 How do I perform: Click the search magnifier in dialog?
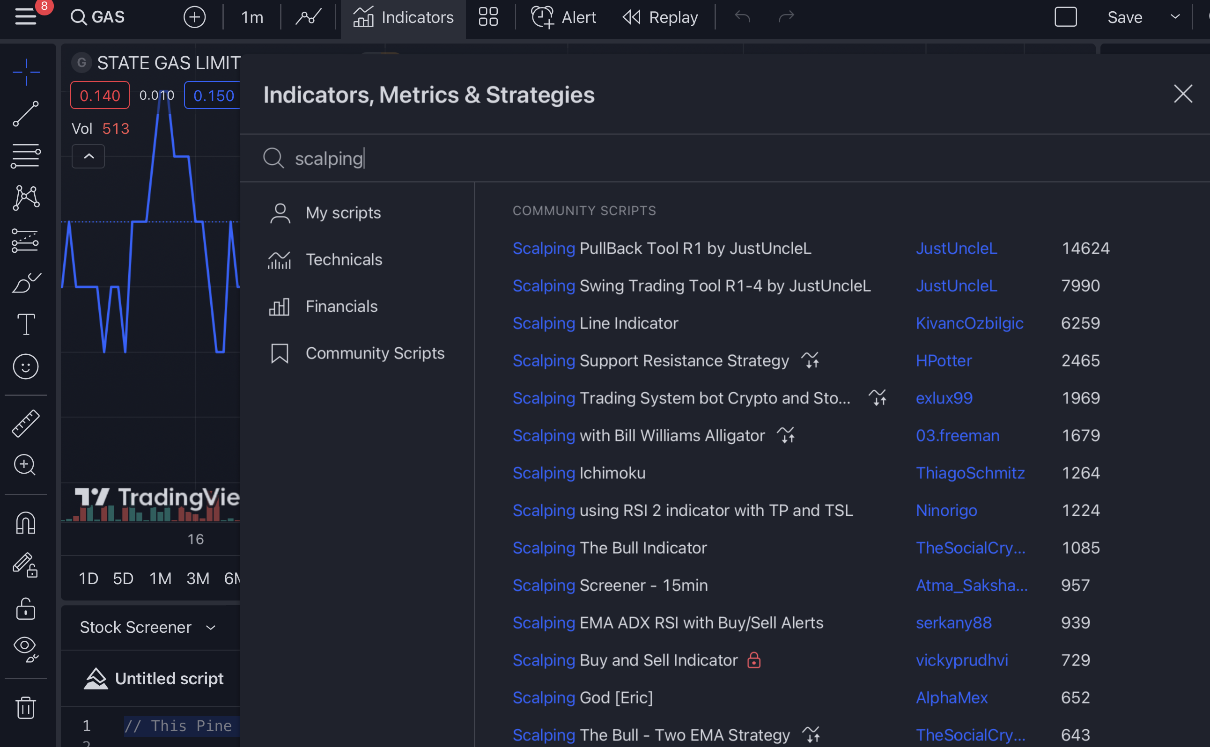click(273, 158)
